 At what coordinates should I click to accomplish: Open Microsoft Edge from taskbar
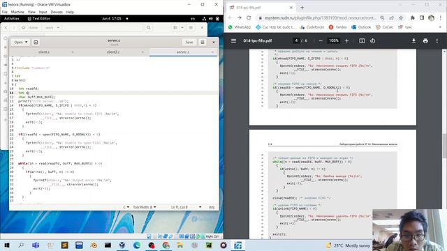137,245
